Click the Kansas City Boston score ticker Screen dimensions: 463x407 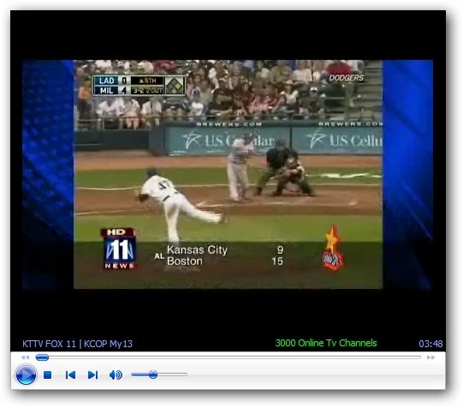tap(219, 256)
